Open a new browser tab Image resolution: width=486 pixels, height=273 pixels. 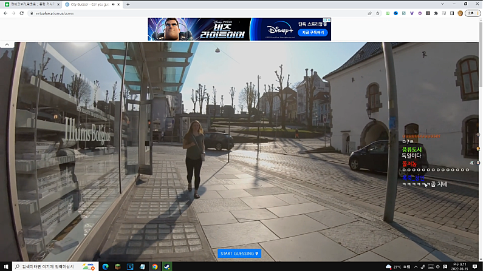pyautogui.click(x=128, y=4)
